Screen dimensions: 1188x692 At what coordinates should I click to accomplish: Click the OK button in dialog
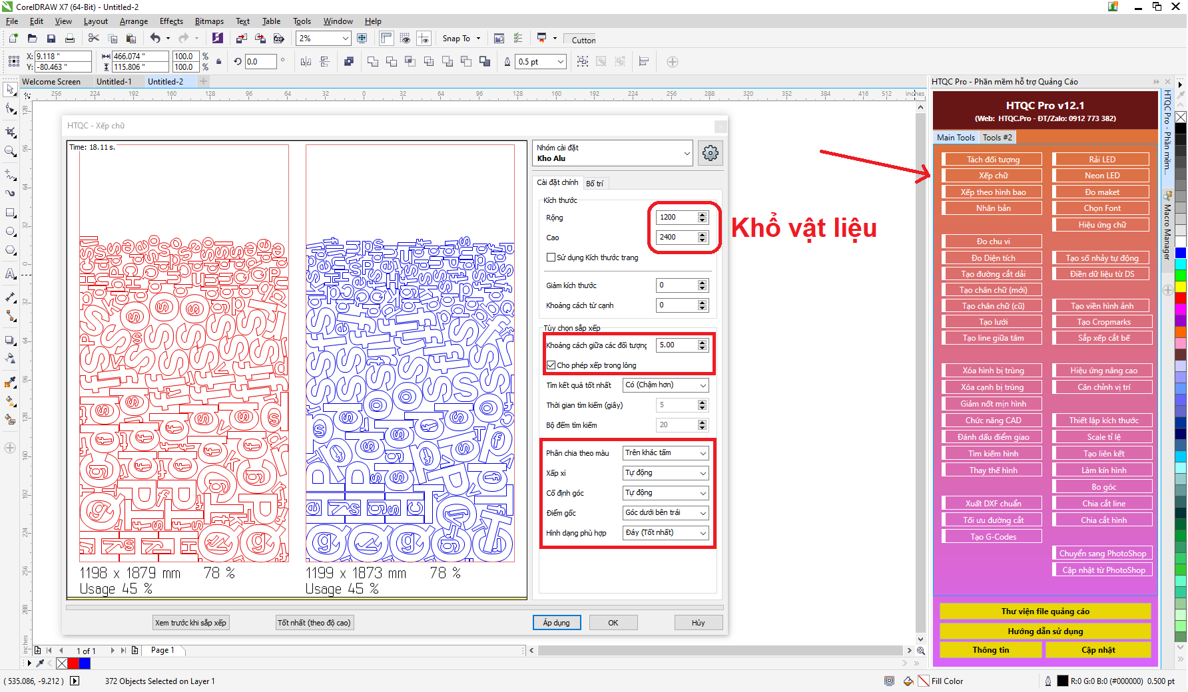pos(613,623)
